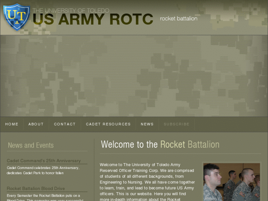Click the 'rocket battalion' tagline
The image size is (268, 201).
pyautogui.click(x=179, y=18)
